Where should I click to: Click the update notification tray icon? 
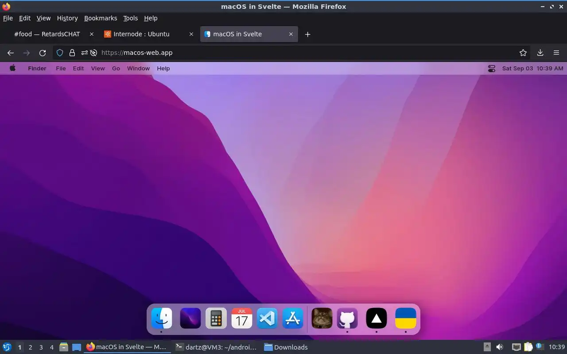[x=540, y=346]
